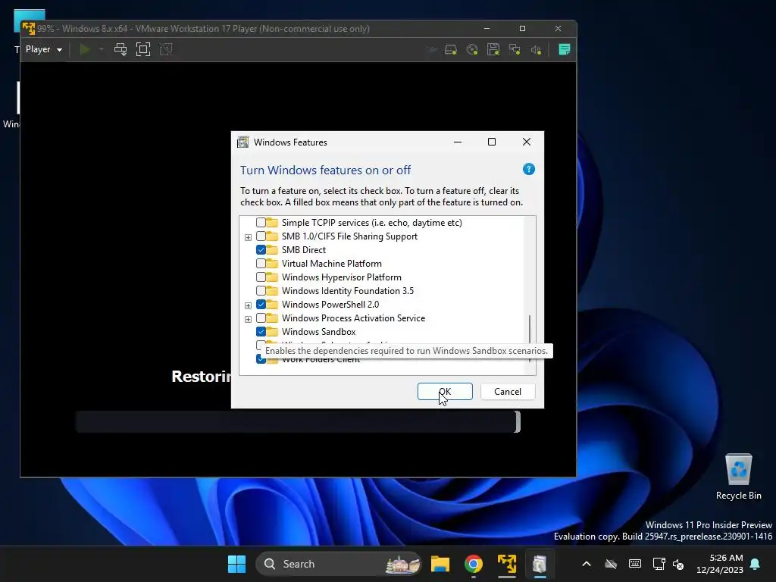The image size is (776, 582).
Task: Uncheck the SMB Direct checkbox
Action: 261,250
